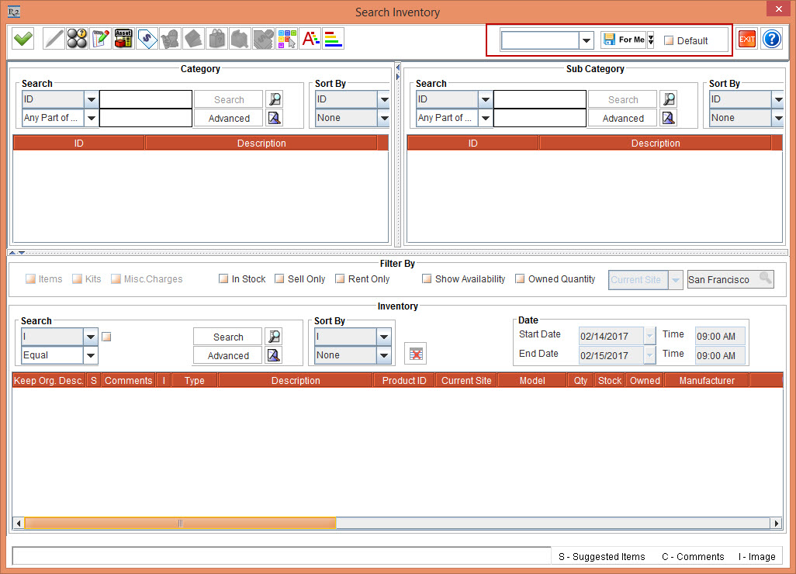Click the red EXIT icon
The width and height of the screenshot is (796, 574).
coord(746,40)
